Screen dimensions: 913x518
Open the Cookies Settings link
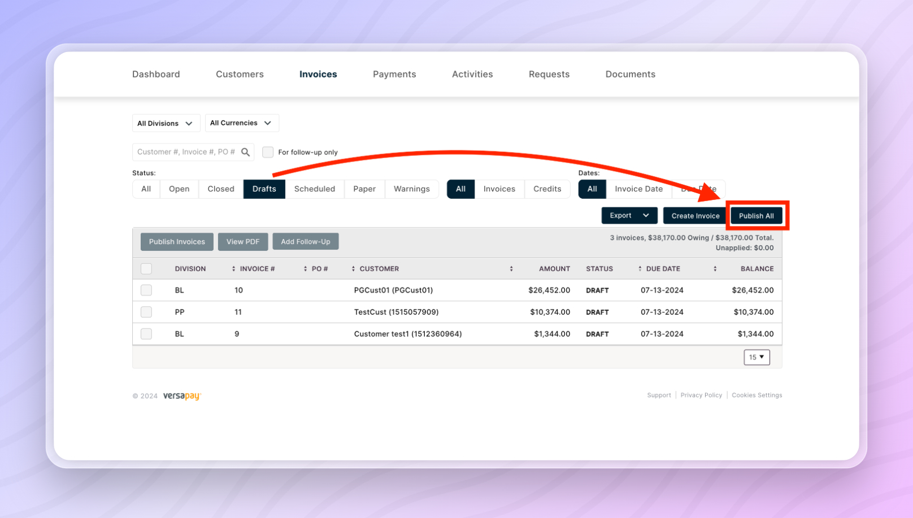tap(757, 395)
